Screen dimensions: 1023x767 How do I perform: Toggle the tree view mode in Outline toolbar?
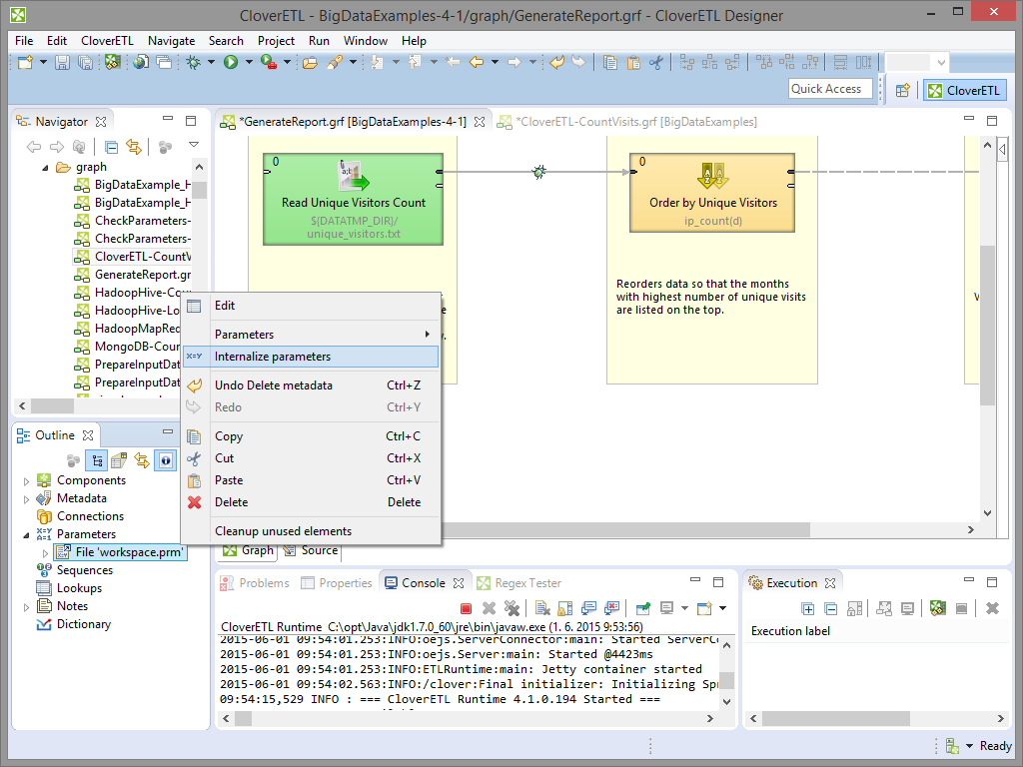coord(97,460)
